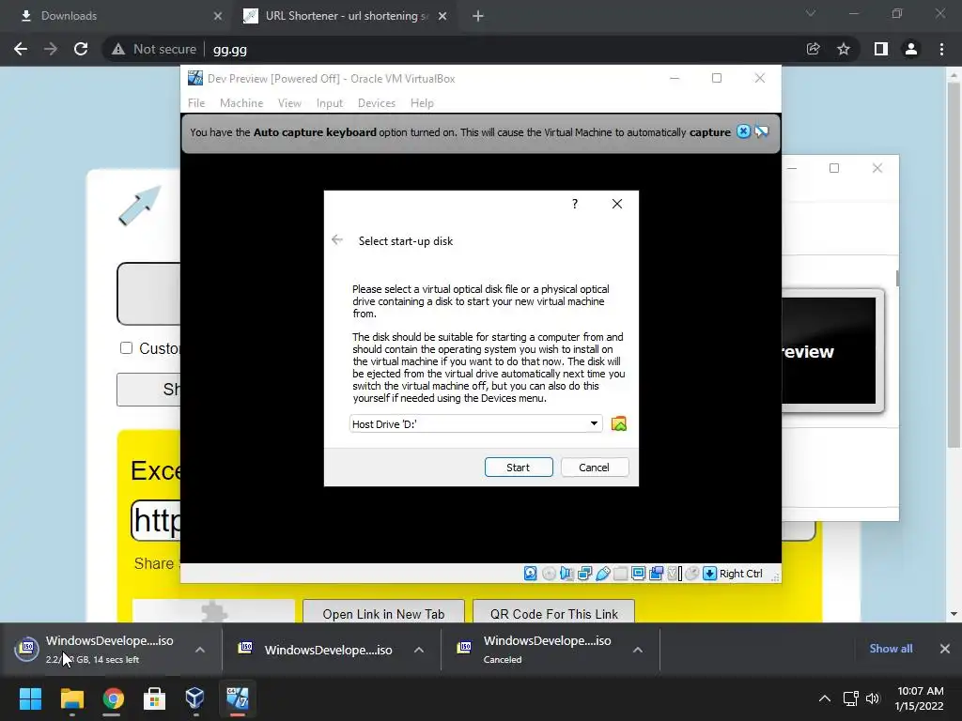
Task: Open Microsoft Store from taskbar
Action: coord(154,698)
